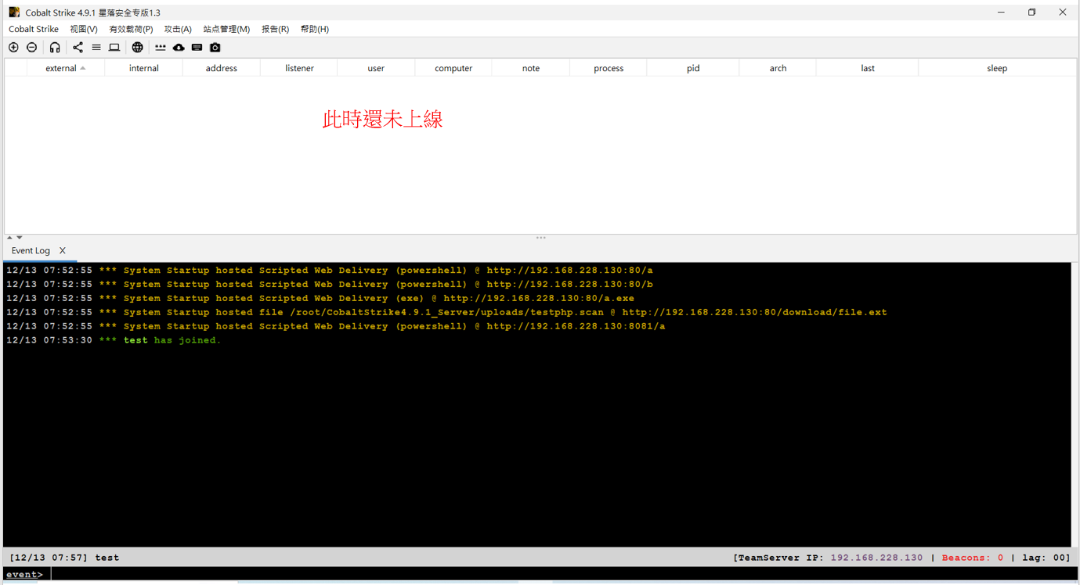1080x585 pixels.
Task: Click the '[12/13 07:57] test' status text
Action: pyautogui.click(x=64, y=558)
